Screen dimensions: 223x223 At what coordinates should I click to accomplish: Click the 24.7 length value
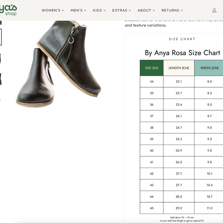point(179,128)
